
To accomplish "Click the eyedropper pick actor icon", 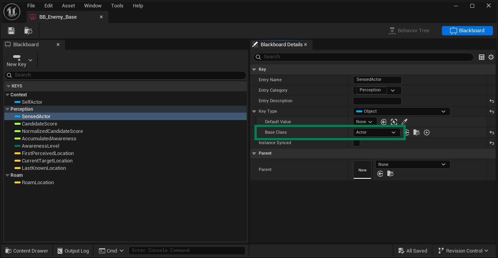I will tap(404, 122).
